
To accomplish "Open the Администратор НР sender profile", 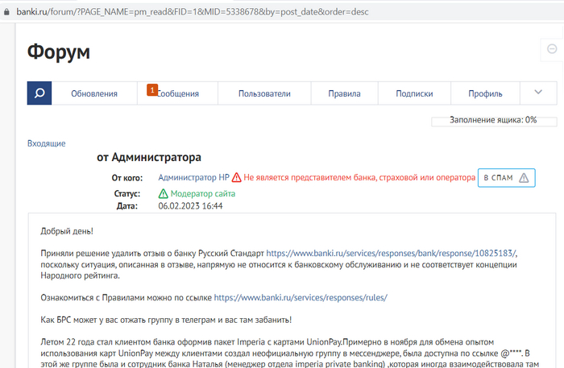I will pyautogui.click(x=194, y=177).
